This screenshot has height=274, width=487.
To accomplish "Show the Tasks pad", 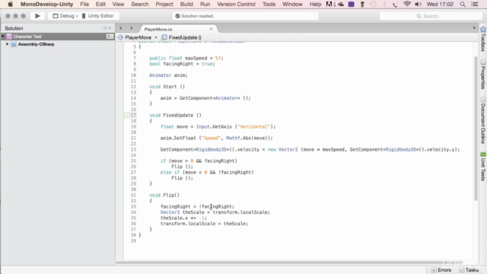I will coord(469,270).
